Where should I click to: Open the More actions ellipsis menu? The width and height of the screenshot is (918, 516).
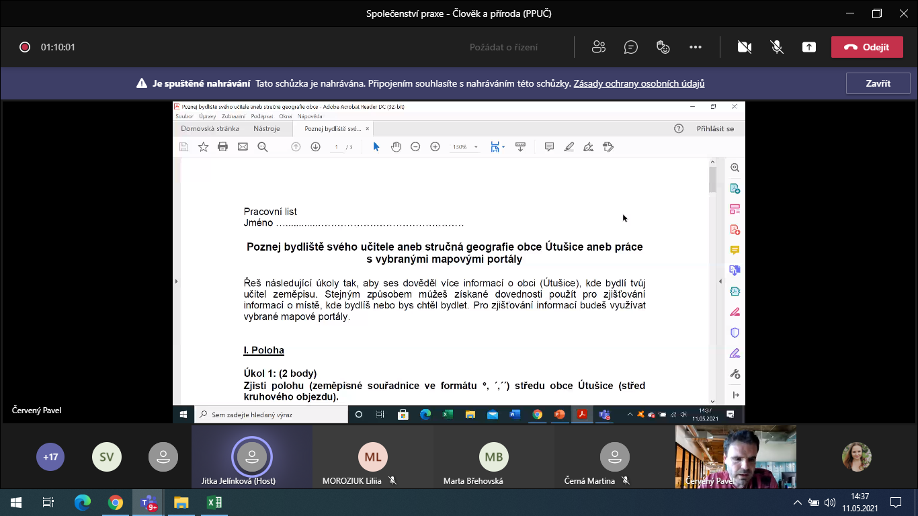point(696,47)
